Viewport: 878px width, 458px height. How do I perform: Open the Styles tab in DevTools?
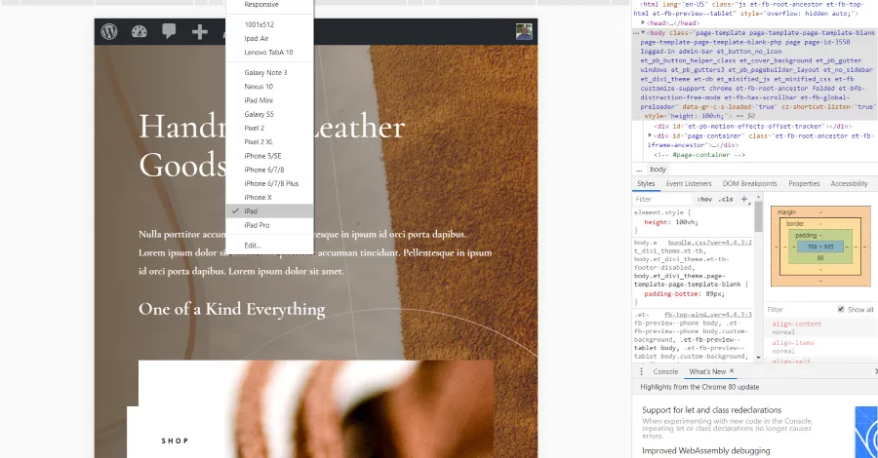pos(646,183)
